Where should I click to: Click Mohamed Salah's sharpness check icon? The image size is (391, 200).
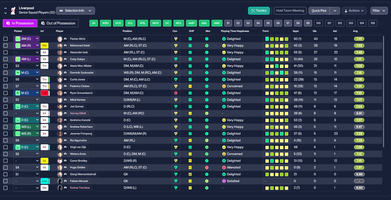190,46
